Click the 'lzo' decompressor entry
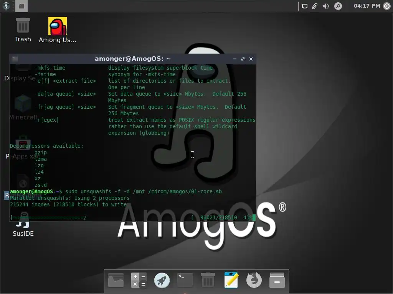Viewport: 393px width, 294px height. [x=39, y=165]
